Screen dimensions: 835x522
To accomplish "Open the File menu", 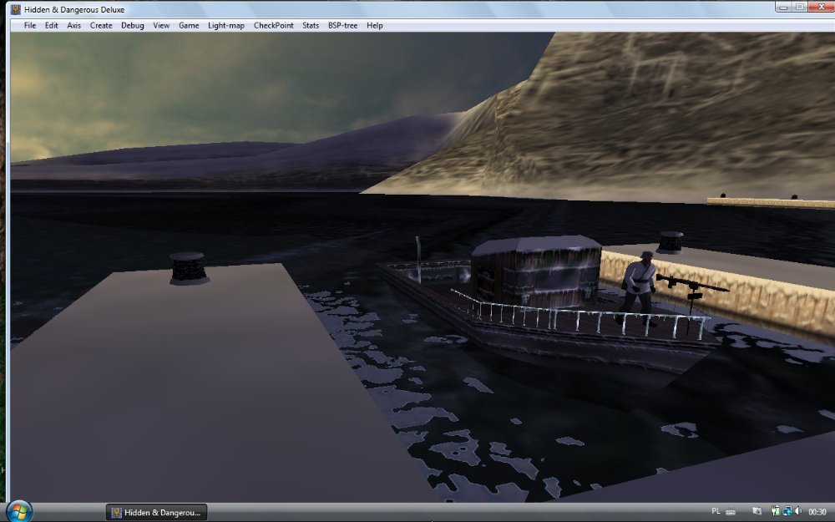I will coord(30,26).
